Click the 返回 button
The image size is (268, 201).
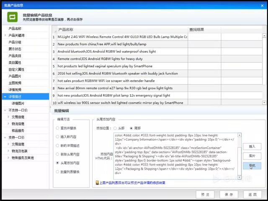(253, 194)
